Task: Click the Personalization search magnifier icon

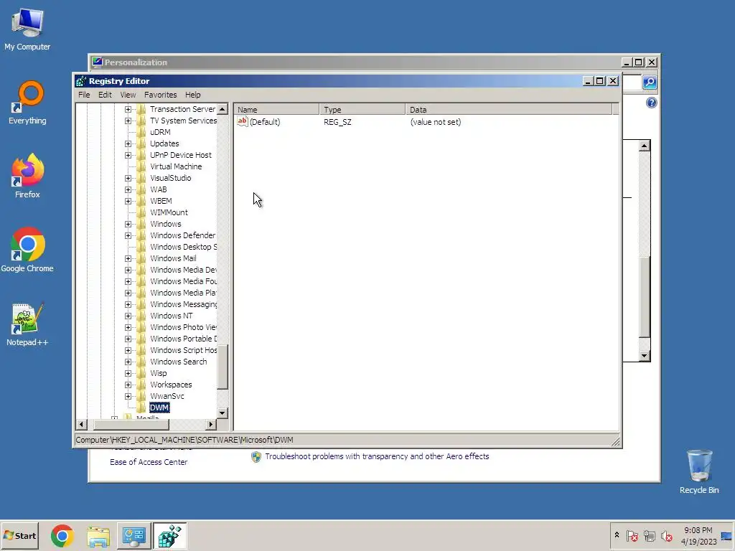Action: click(x=650, y=83)
